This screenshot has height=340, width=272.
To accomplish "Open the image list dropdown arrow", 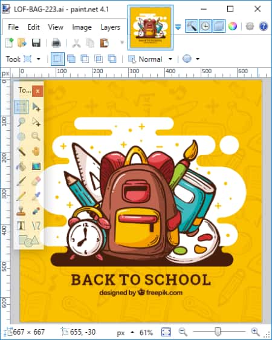I will pyautogui.click(x=178, y=27).
